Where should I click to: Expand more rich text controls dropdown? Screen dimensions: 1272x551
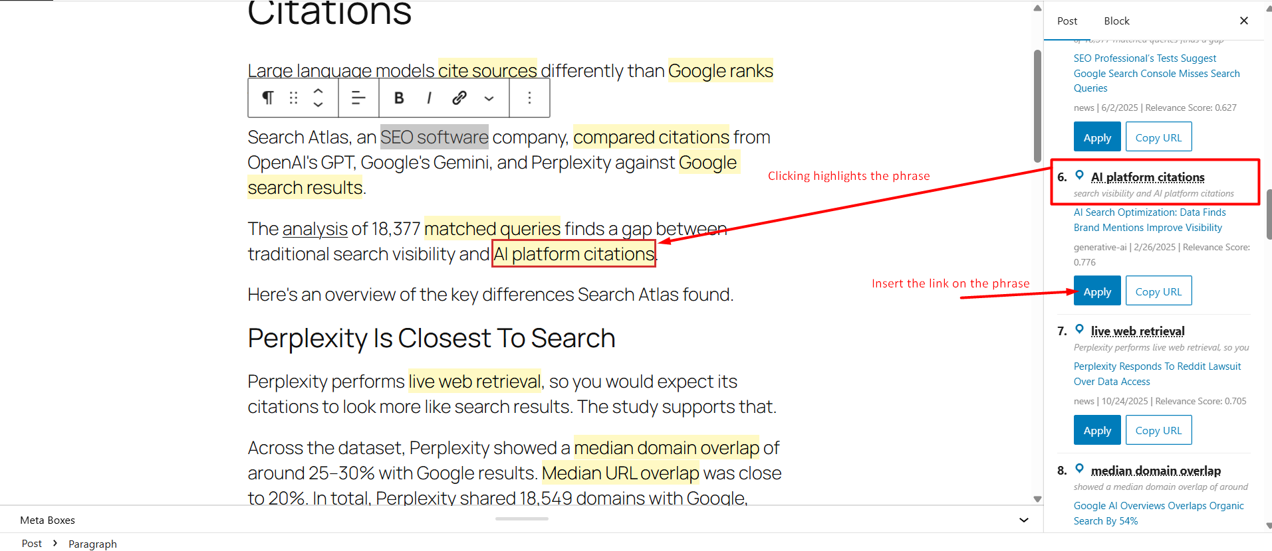coord(489,98)
